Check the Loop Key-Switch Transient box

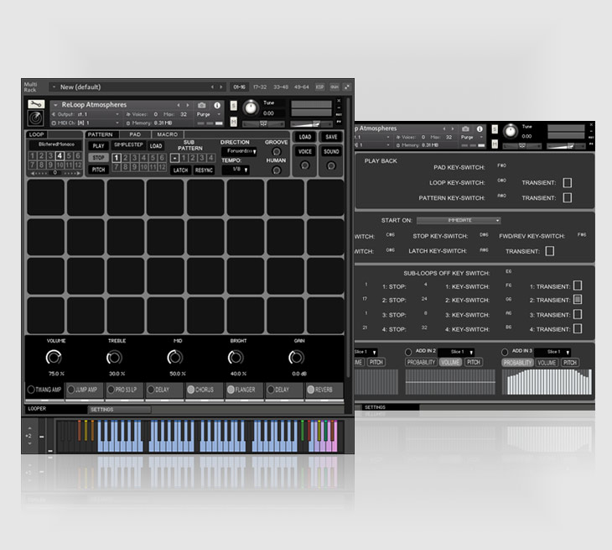(567, 182)
